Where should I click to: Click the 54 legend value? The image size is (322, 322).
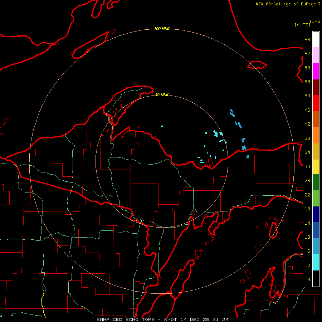[x=307, y=82]
